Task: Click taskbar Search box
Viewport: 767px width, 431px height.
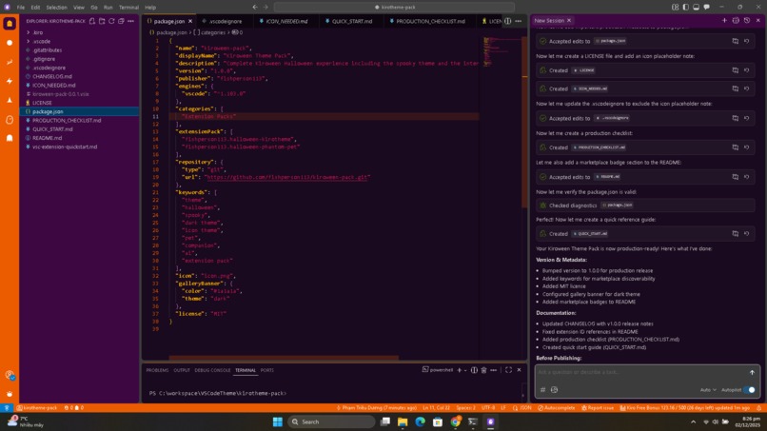Action: tap(331, 421)
